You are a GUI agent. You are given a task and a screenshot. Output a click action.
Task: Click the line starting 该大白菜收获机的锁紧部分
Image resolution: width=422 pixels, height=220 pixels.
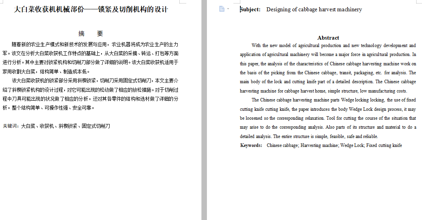pos(95,81)
